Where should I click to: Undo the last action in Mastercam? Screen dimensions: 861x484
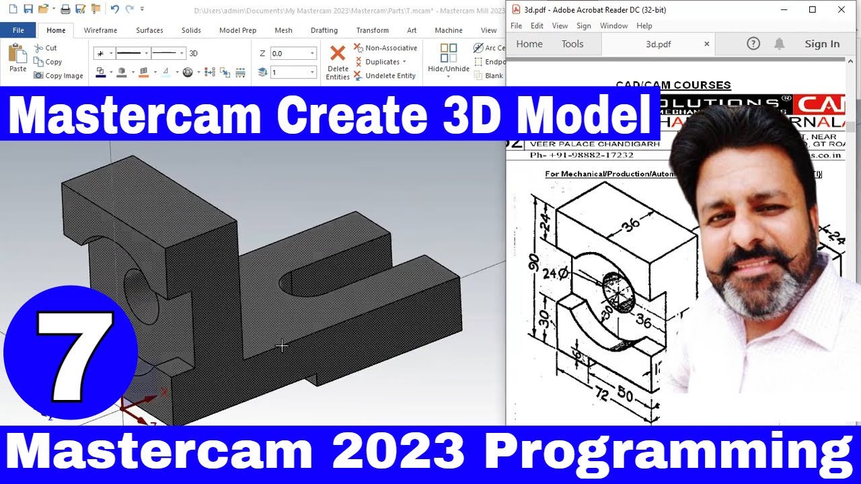[x=114, y=9]
